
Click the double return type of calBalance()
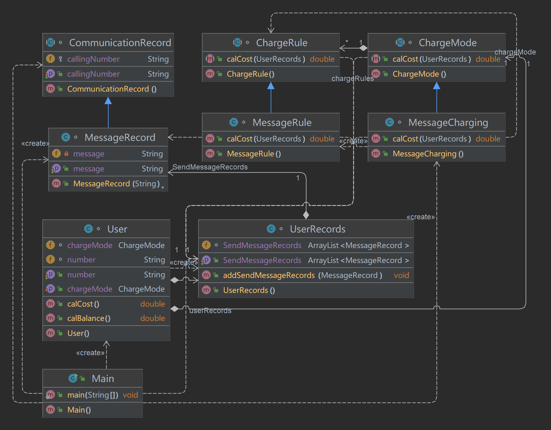153,318
